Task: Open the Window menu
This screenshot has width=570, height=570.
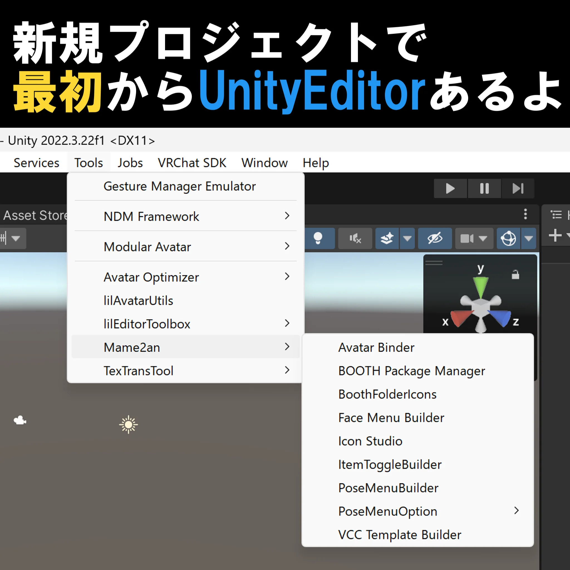Action: coord(264,163)
